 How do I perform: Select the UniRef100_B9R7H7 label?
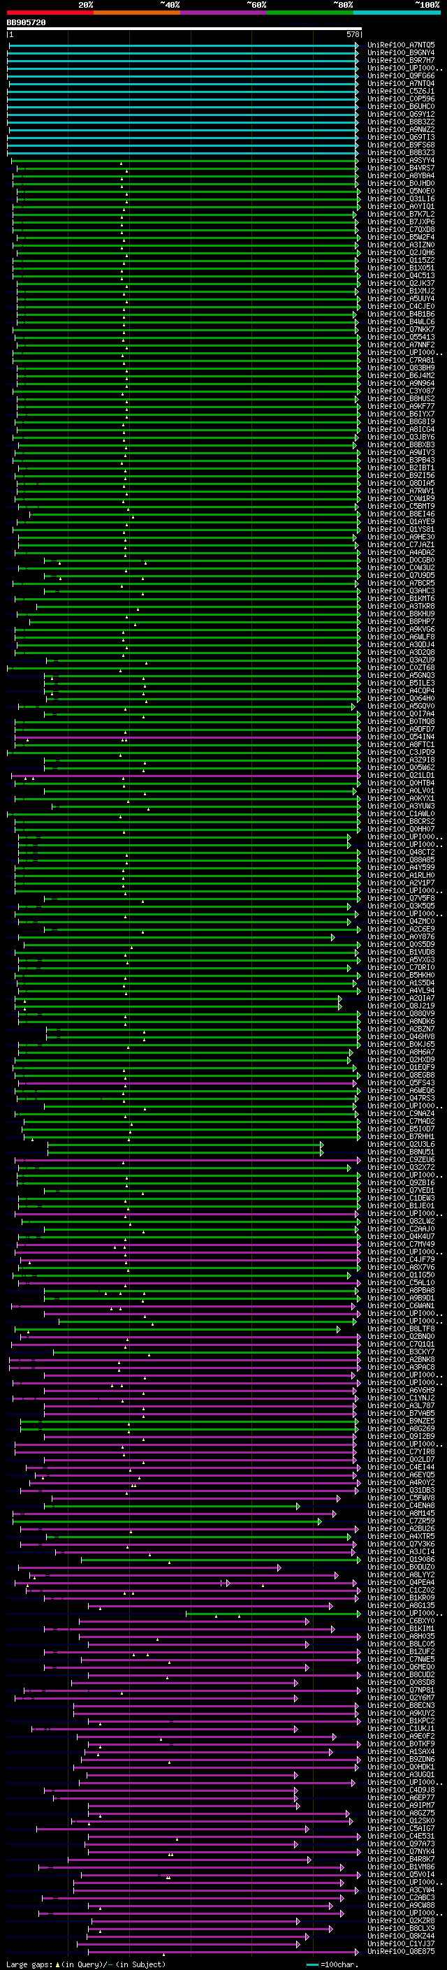coord(401,60)
